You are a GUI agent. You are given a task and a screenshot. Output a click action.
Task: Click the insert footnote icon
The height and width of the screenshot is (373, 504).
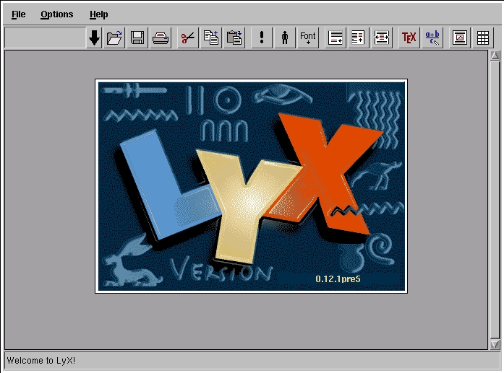336,38
